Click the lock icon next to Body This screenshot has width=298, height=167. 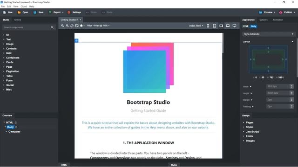[x=16, y=127]
